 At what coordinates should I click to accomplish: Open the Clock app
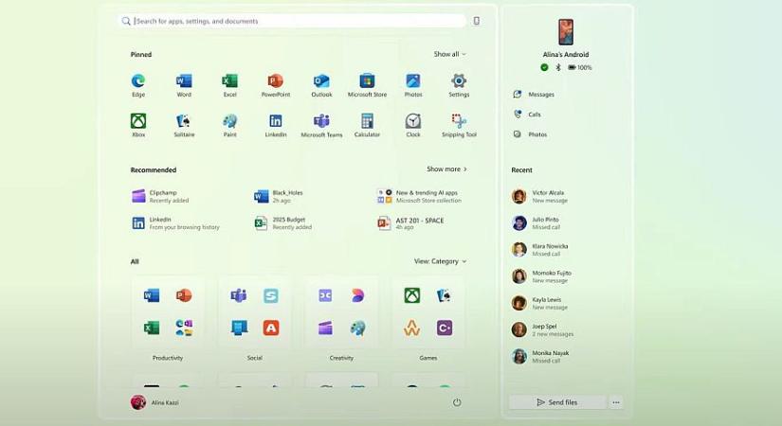413,125
